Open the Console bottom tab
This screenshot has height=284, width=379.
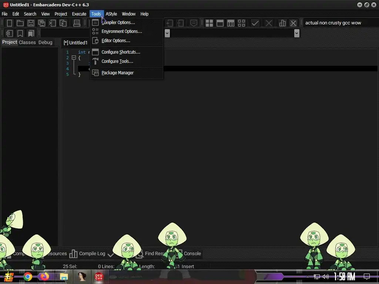point(192,254)
